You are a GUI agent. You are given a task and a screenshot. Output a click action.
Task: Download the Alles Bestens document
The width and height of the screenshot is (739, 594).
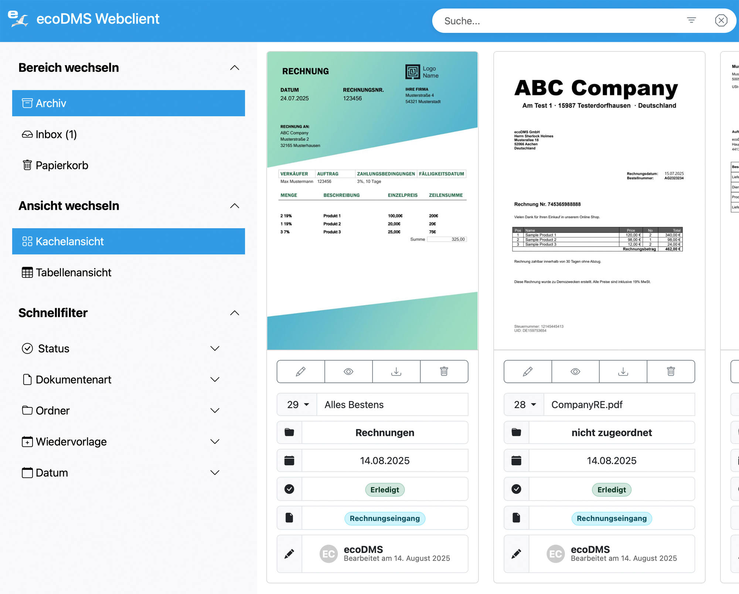396,371
